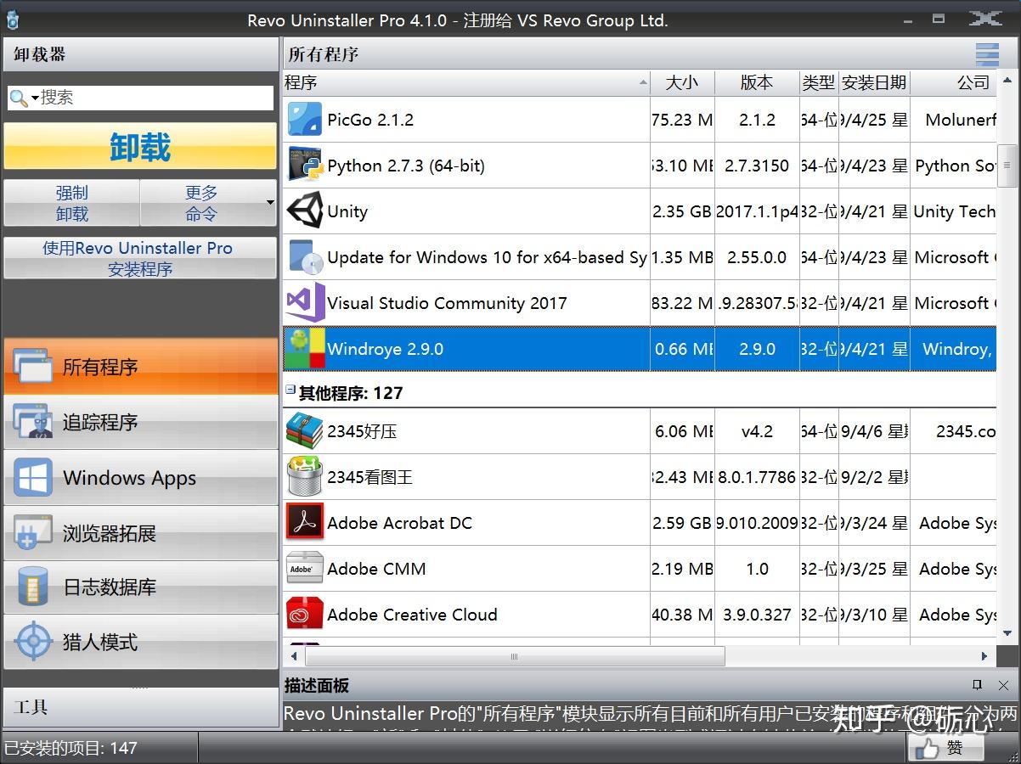
Task: Click the 已安装的项目: 147 status text
Action: coord(71,748)
